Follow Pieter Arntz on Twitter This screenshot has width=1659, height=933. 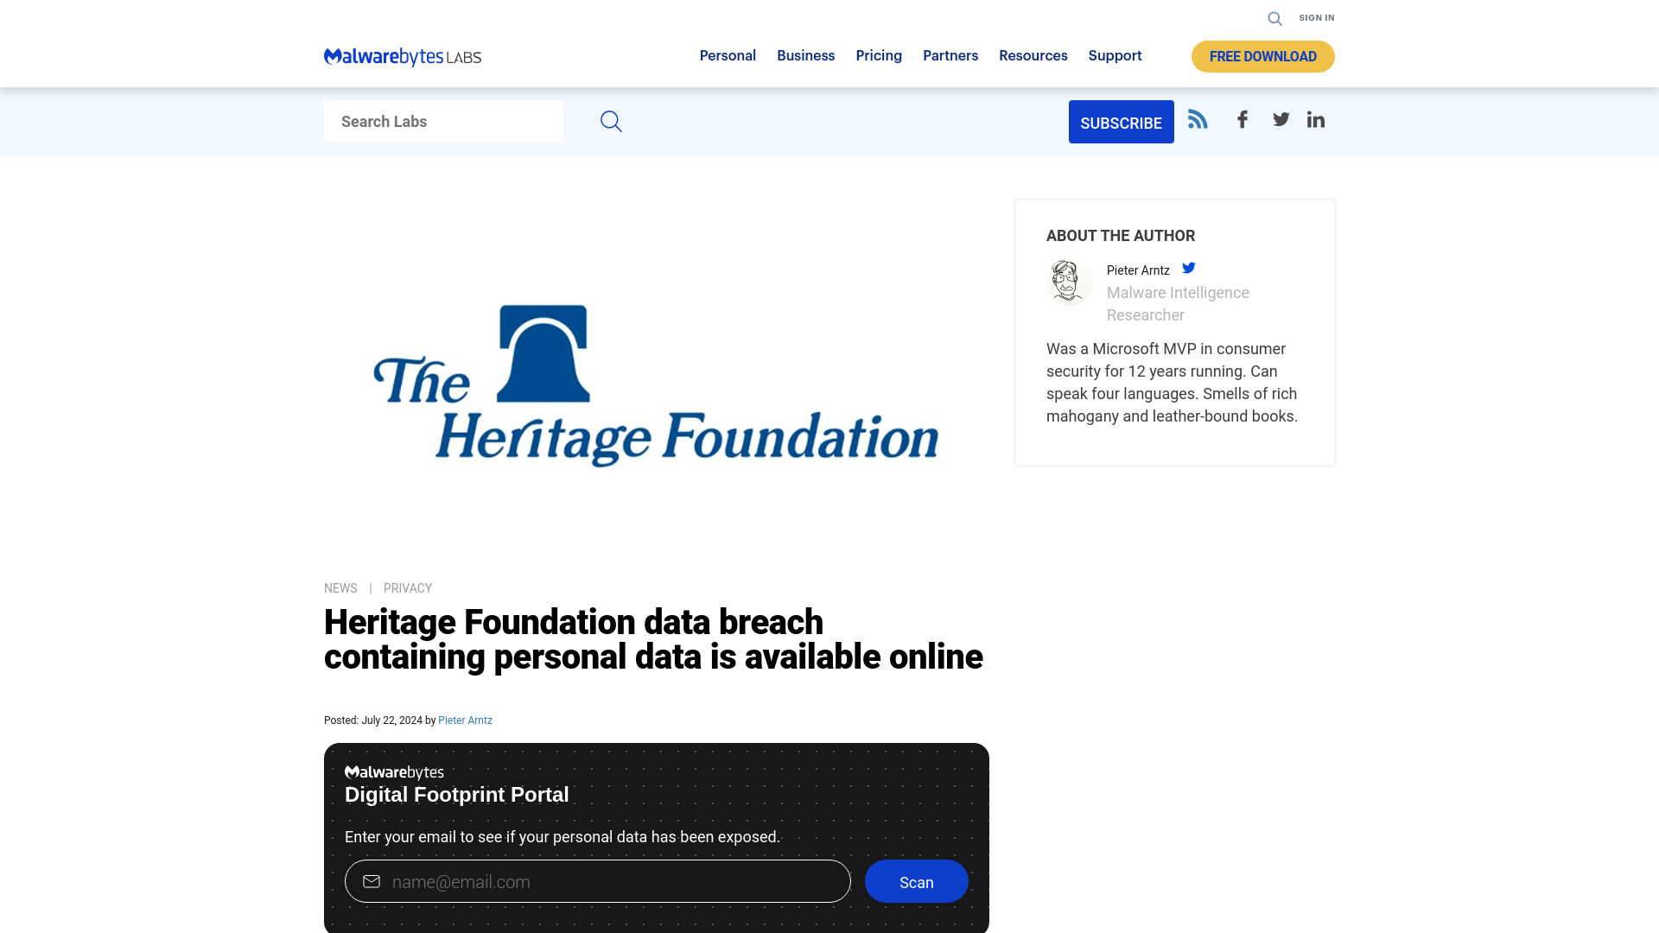[1188, 267]
